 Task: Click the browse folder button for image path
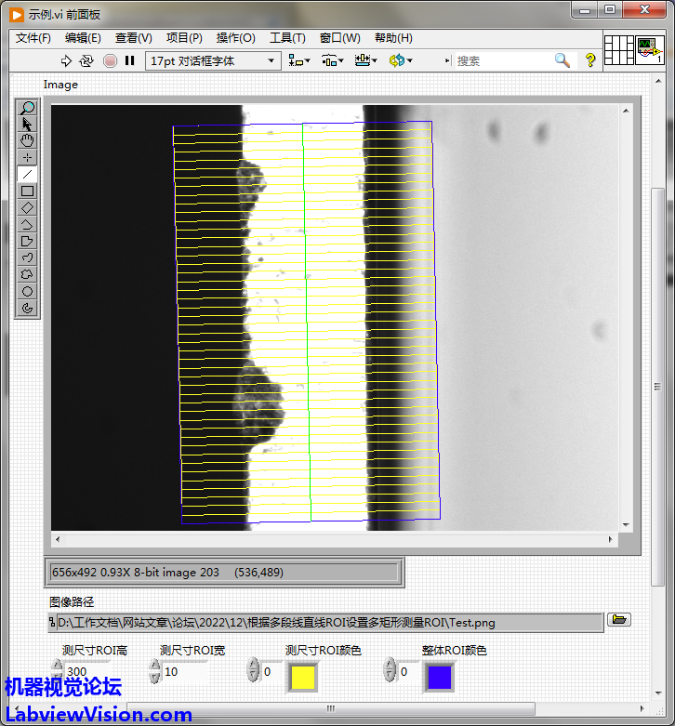pyautogui.click(x=619, y=620)
